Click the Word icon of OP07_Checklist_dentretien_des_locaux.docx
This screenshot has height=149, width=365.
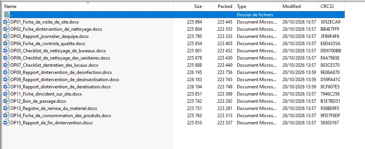[x=6, y=65]
